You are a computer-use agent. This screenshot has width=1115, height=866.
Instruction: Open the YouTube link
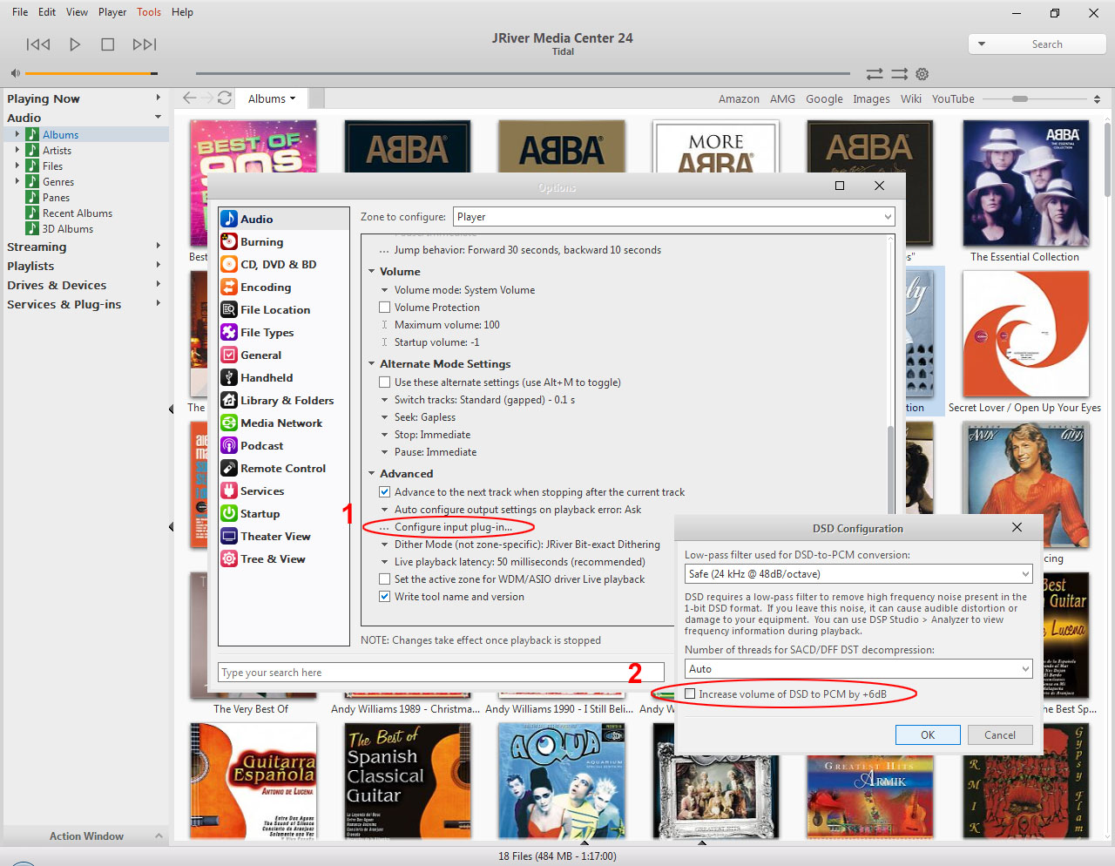tap(953, 98)
